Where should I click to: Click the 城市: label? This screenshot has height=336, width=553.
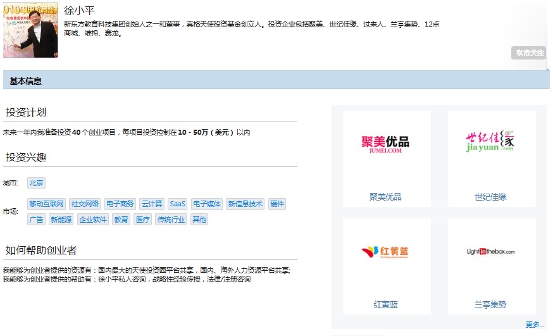pos(11,183)
